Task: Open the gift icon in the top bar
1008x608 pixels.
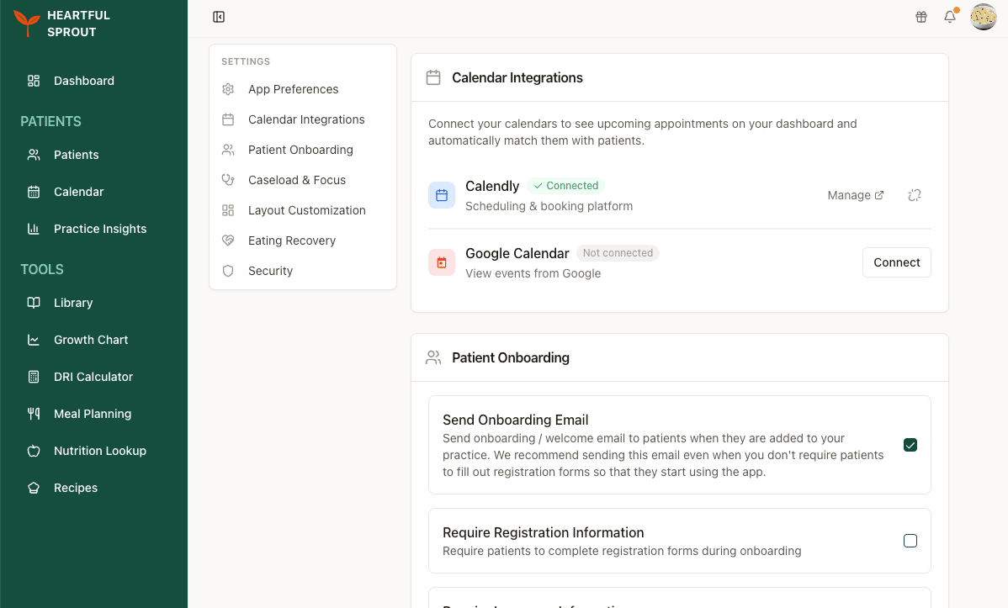Action: click(921, 17)
